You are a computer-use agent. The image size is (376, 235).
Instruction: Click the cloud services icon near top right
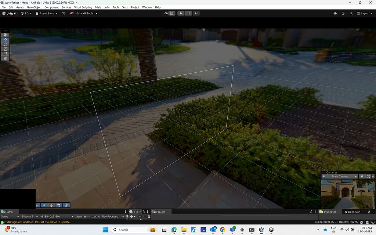tap(335, 13)
